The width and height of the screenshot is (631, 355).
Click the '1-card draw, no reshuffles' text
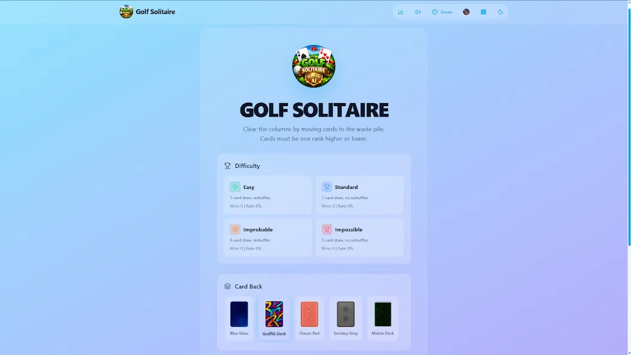344,198
